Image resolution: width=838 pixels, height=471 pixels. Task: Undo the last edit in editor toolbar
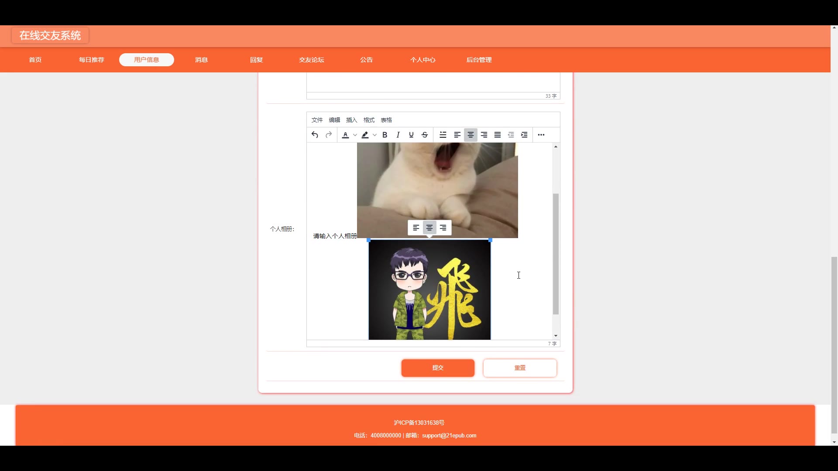point(315,135)
